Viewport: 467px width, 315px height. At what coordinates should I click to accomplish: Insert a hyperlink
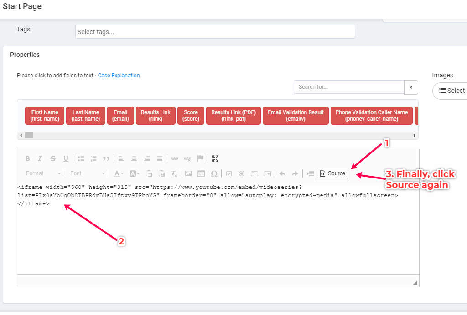pyautogui.click(x=175, y=158)
